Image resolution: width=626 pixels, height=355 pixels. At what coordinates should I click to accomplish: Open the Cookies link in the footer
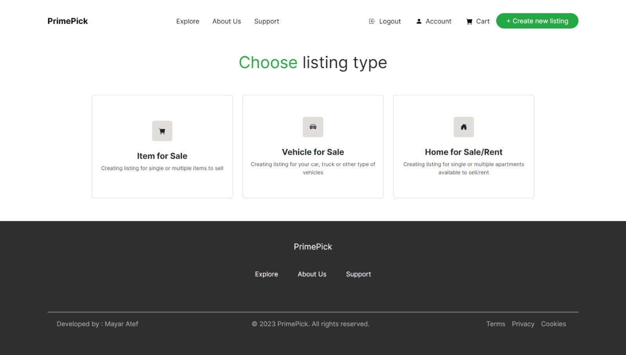pyautogui.click(x=554, y=324)
